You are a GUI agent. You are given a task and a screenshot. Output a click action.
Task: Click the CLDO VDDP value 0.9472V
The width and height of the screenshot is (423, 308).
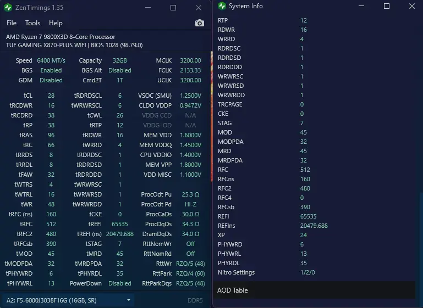click(190, 105)
